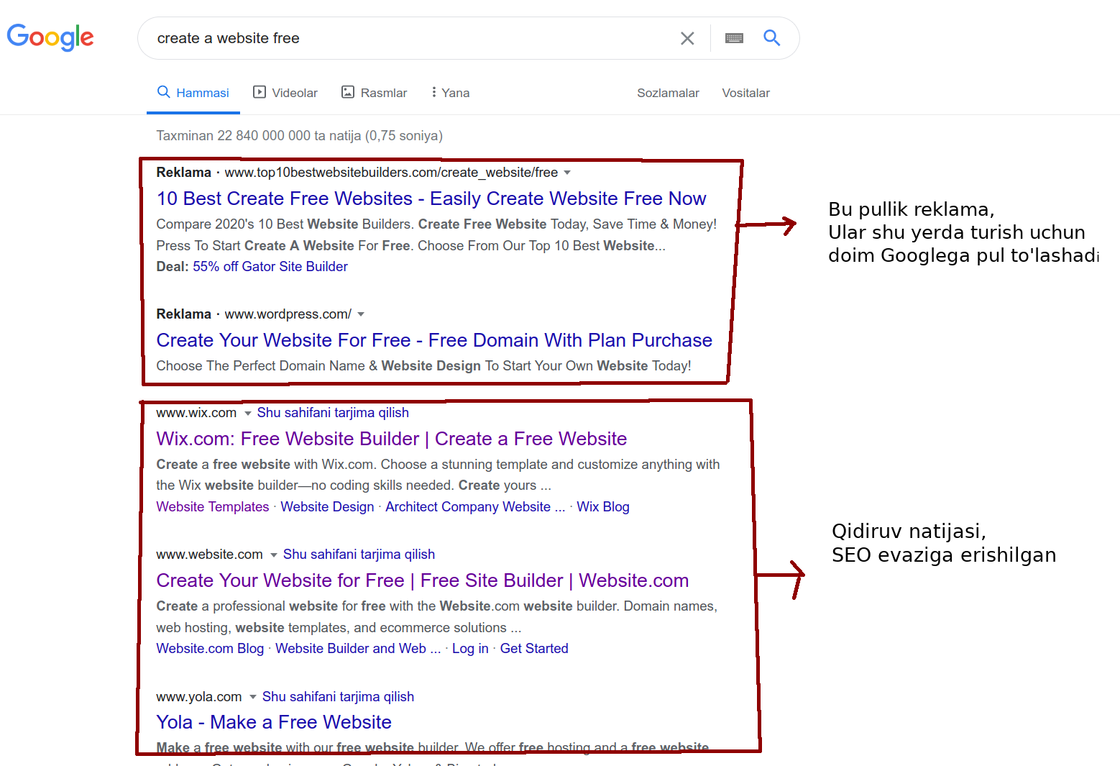The height and width of the screenshot is (766, 1120).
Task: Click the Google logo
Action: (x=50, y=37)
